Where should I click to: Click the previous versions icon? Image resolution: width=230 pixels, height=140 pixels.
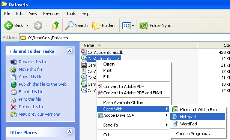click(x=14, y=115)
